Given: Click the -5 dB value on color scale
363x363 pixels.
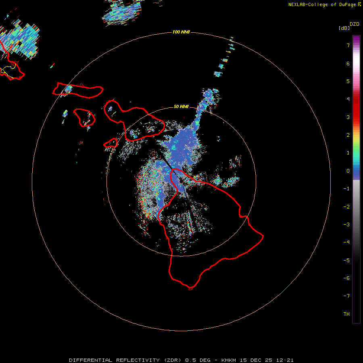Looking at the screenshot, I should coord(346,261).
